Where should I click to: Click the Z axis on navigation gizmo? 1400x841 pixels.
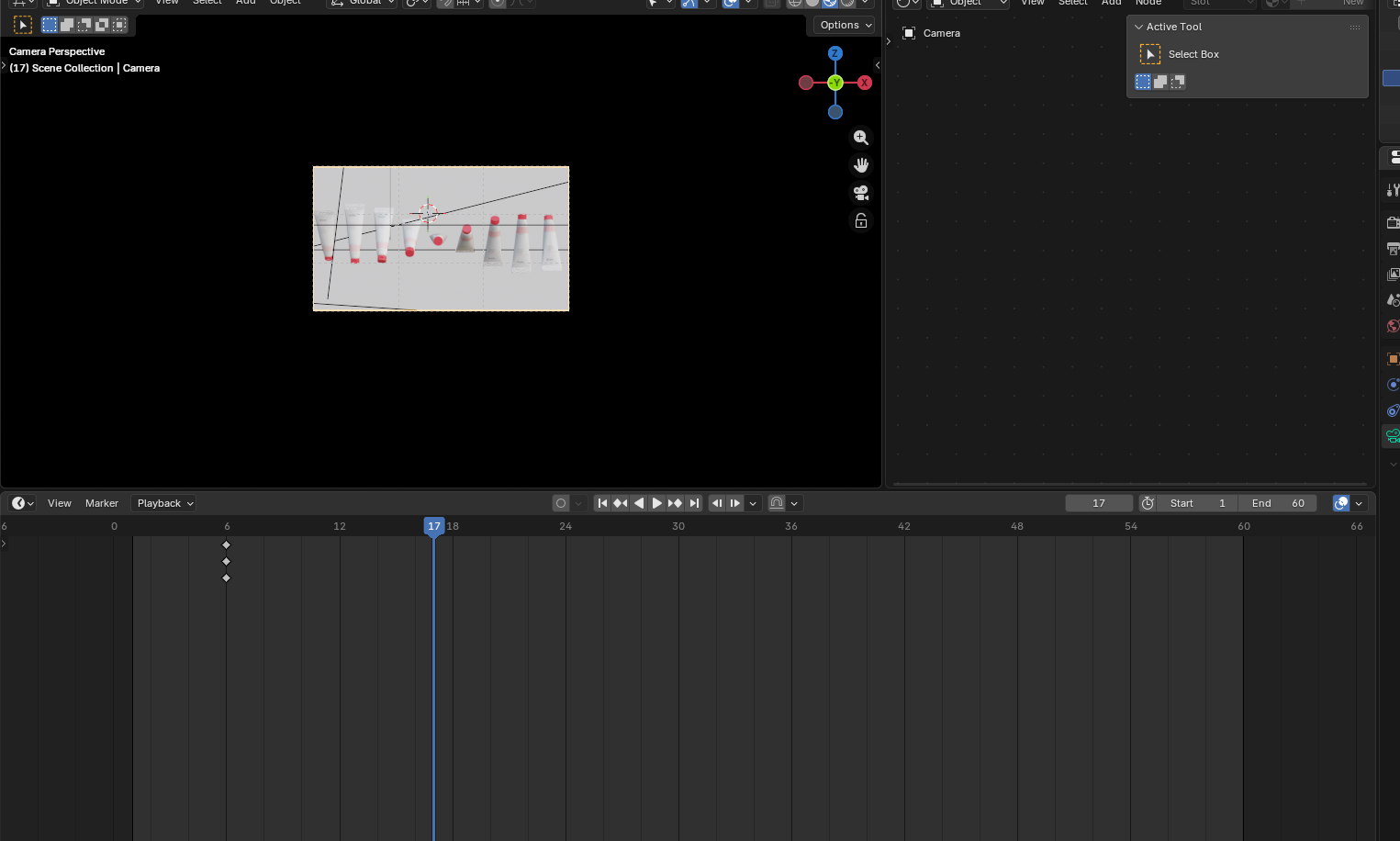point(835,53)
